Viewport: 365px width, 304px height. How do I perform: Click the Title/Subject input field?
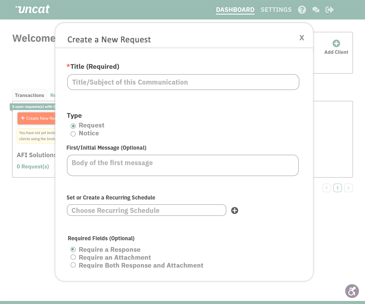(x=183, y=82)
